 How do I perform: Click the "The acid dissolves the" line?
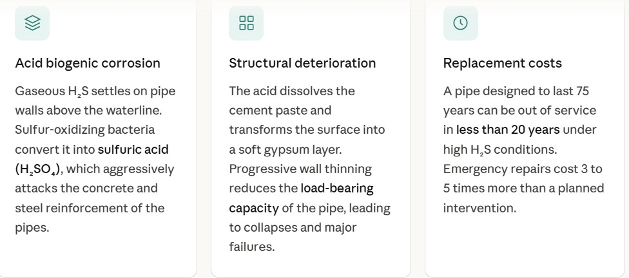(291, 91)
